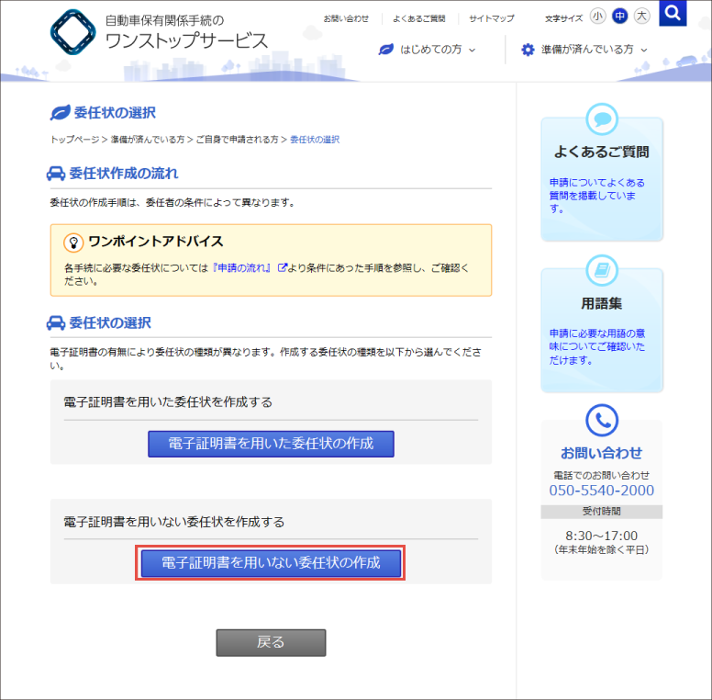Go to トップページ in breadcrumb
The image size is (712, 700).
point(75,140)
